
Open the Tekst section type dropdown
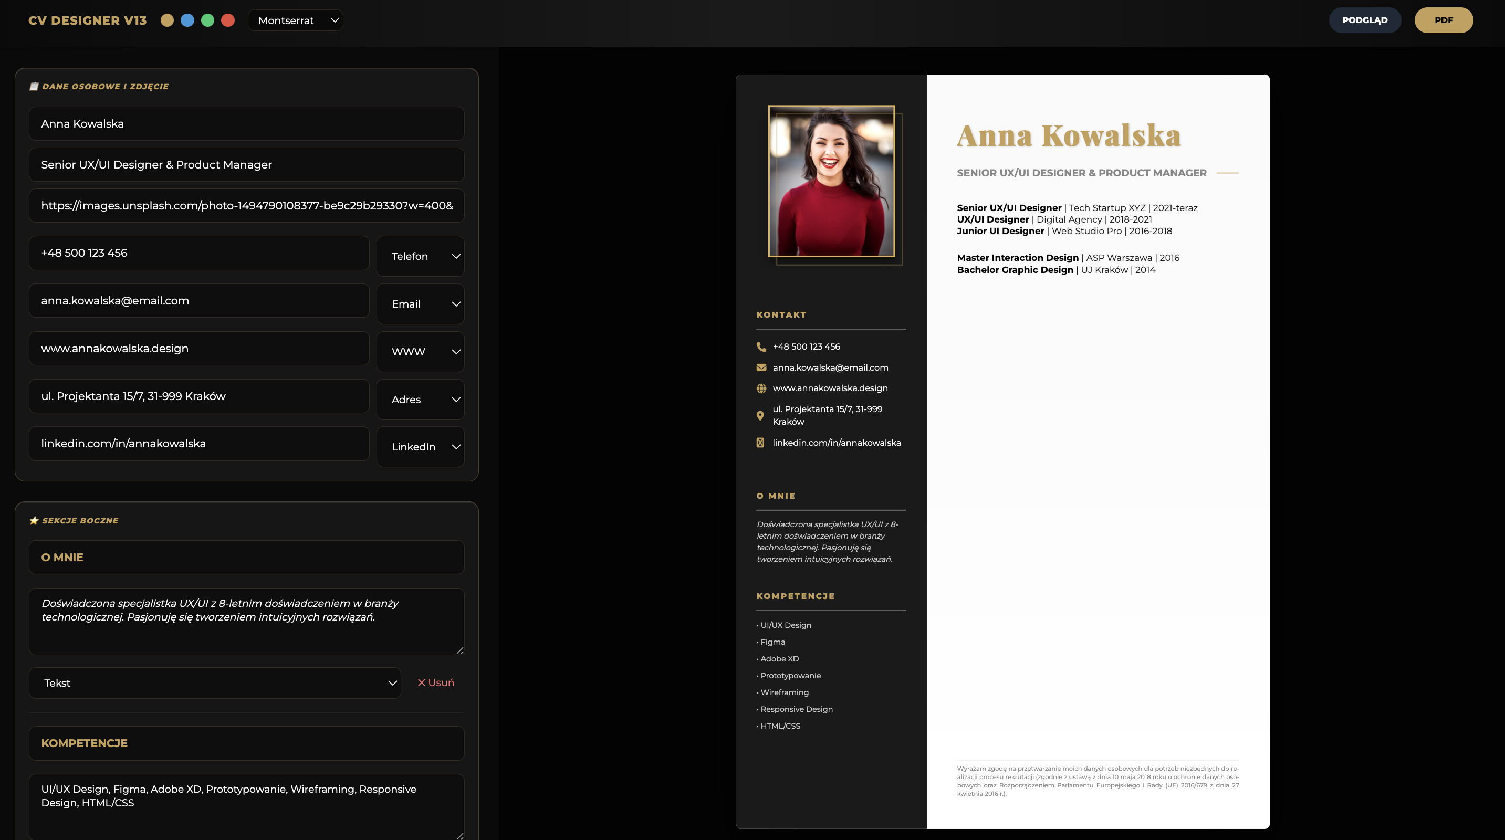tap(215, 683)
